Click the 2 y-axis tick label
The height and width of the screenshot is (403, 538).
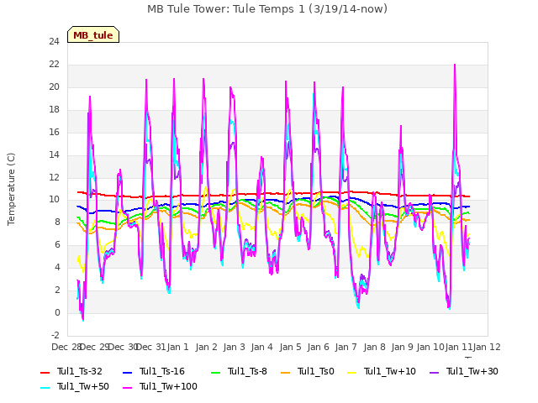(57, 290)
